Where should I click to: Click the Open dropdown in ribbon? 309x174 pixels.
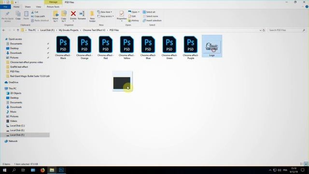134,12
